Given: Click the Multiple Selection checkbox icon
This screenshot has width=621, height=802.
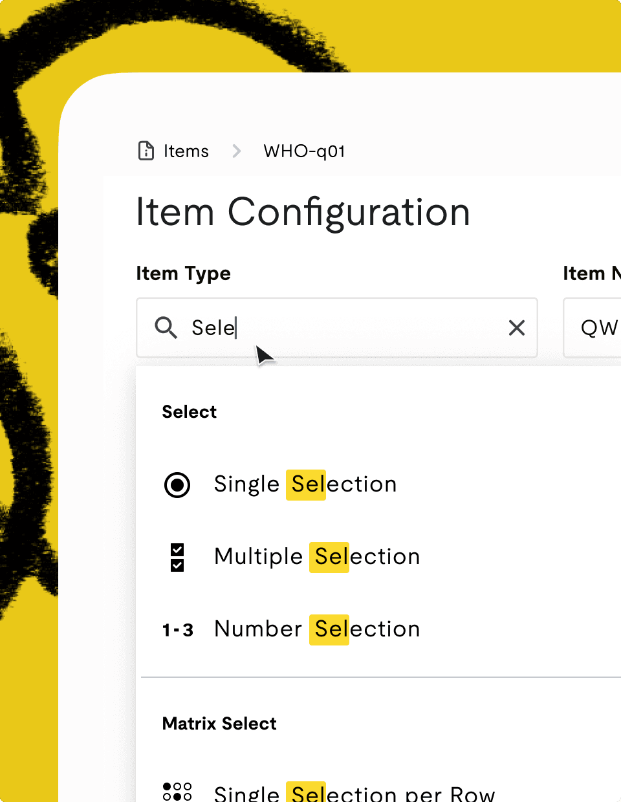Looking at the screenshot, I should pos(177,558).
